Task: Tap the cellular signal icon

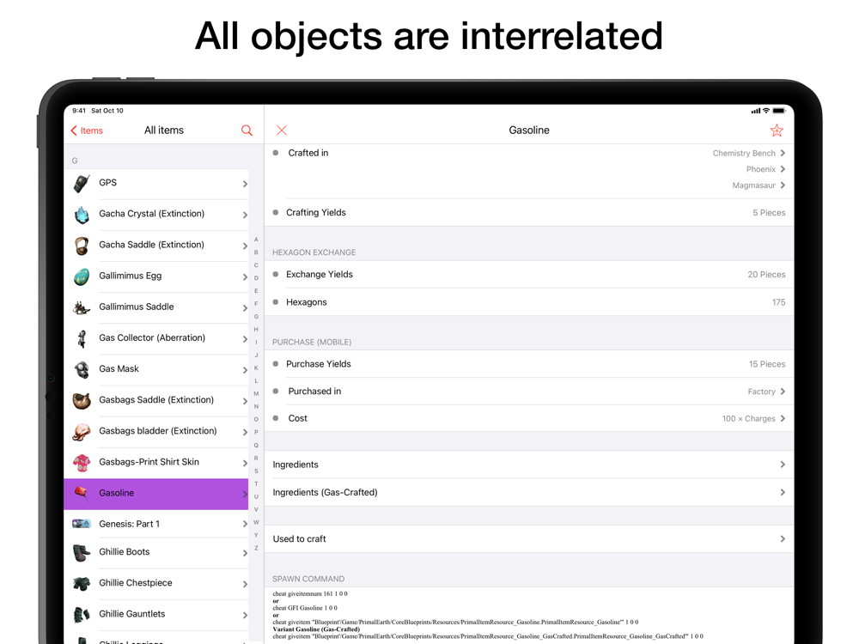Action: [x=755, y=111]
